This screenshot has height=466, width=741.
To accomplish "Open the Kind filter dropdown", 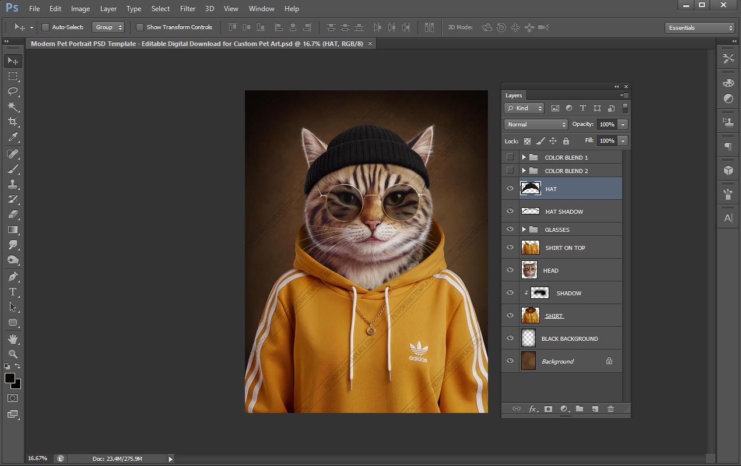I will pos(524,108).
